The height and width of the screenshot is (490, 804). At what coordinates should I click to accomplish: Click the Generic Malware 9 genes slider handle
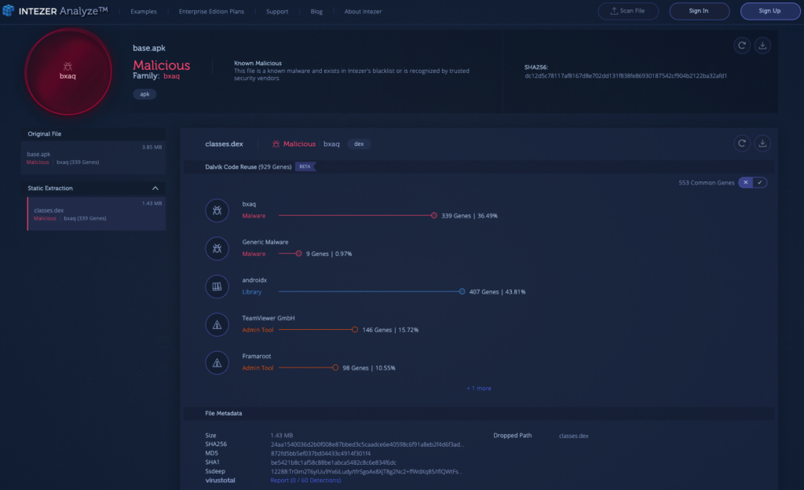pyautogui.click(x=298, y=253)
